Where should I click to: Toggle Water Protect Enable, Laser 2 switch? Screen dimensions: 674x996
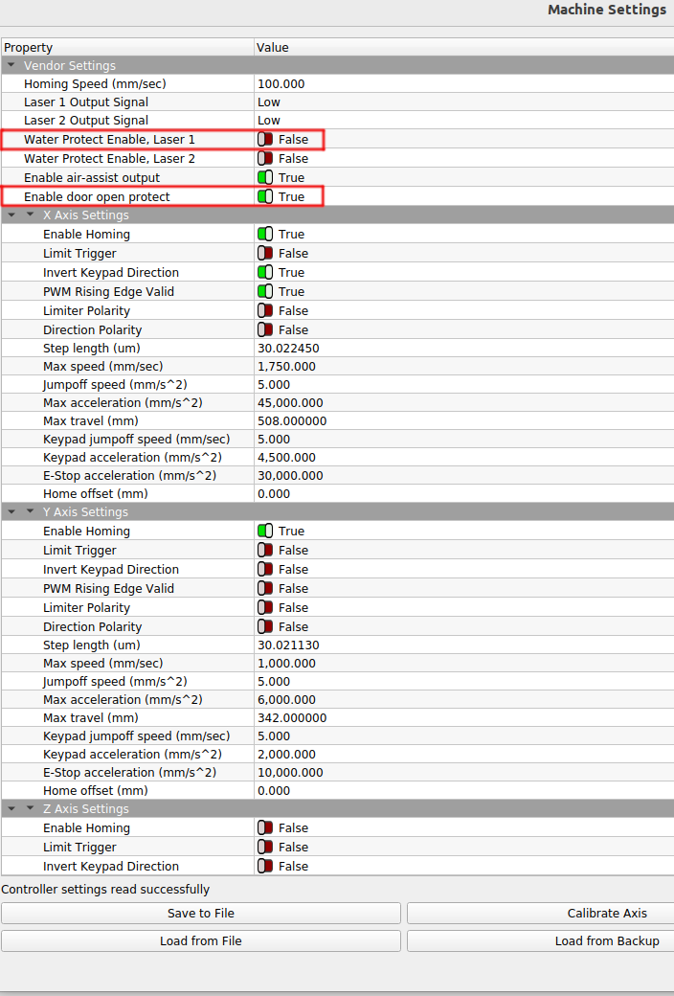[x=265, y=159]
